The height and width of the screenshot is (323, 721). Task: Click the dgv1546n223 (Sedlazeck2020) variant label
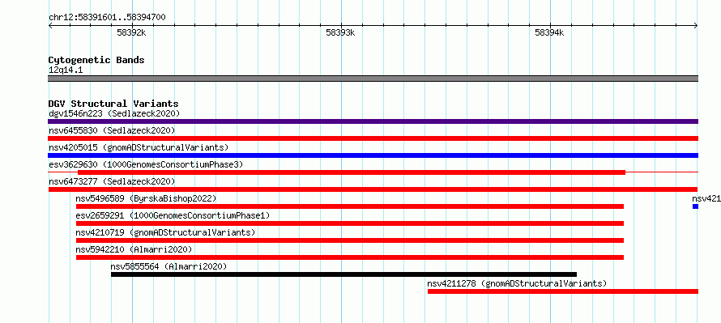coord(114,113)
